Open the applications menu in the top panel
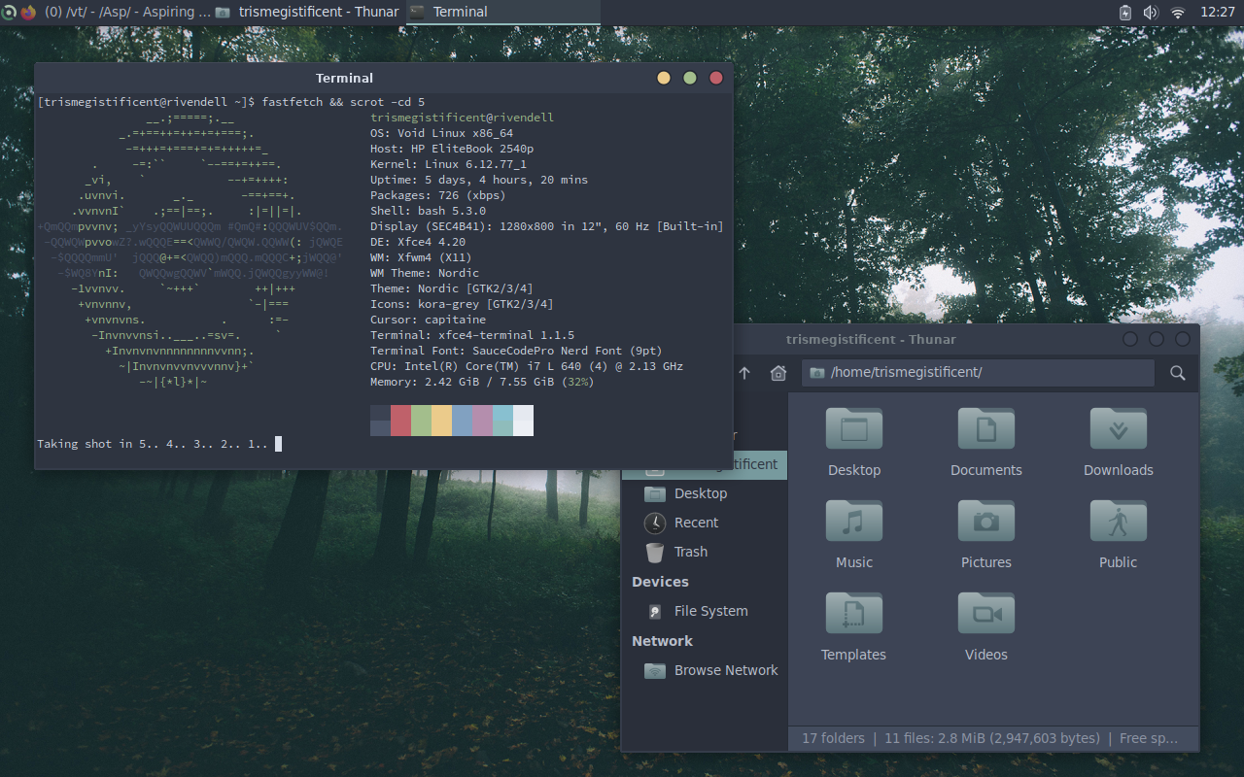 (x=8, y=12)
